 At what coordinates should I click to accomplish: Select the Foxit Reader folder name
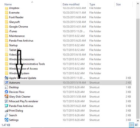pos(16,17)
